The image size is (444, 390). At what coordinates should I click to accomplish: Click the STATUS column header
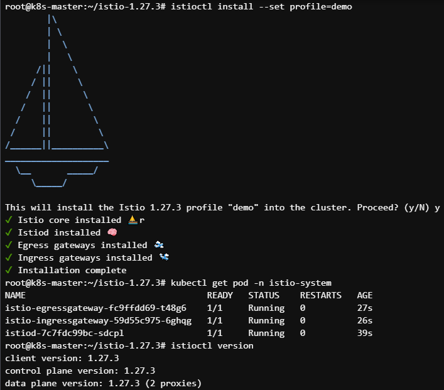point(264,295)
